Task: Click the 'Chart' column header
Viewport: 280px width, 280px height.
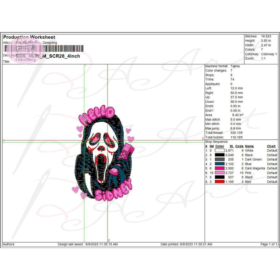Action: tap(271, 146)
